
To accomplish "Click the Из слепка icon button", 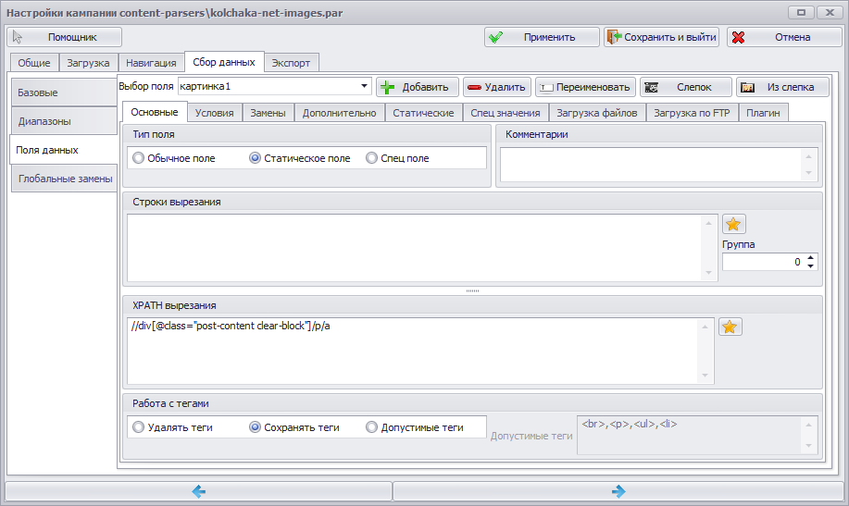I will (x=748, y=87).
